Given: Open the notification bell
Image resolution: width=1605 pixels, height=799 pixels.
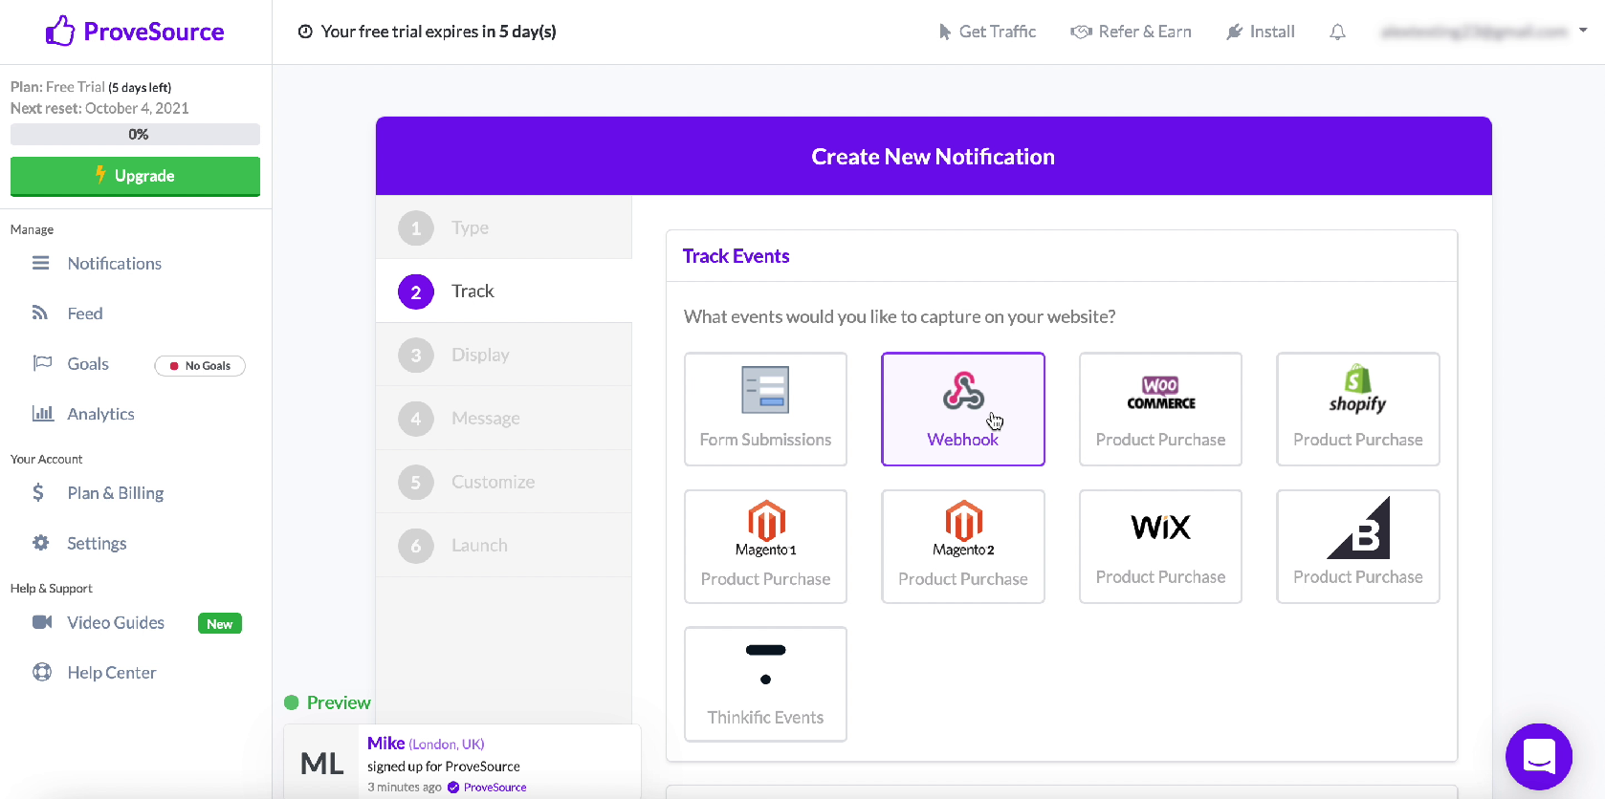Looking at the screenshot, I should pos(1337,32).
